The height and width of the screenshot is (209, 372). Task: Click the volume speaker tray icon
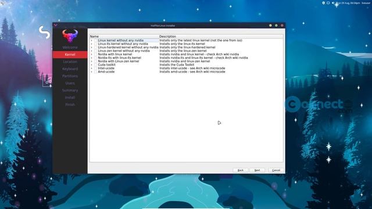tap(333, 3)
